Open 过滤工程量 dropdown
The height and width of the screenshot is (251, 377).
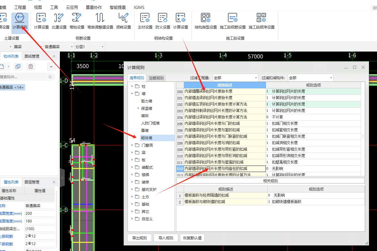tap(235, 78)
